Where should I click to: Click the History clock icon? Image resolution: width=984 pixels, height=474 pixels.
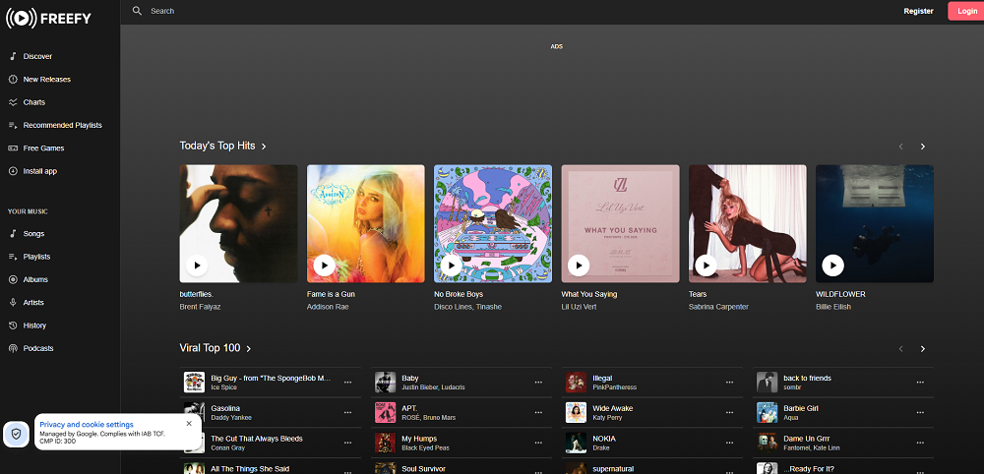(x=12, y=326)
